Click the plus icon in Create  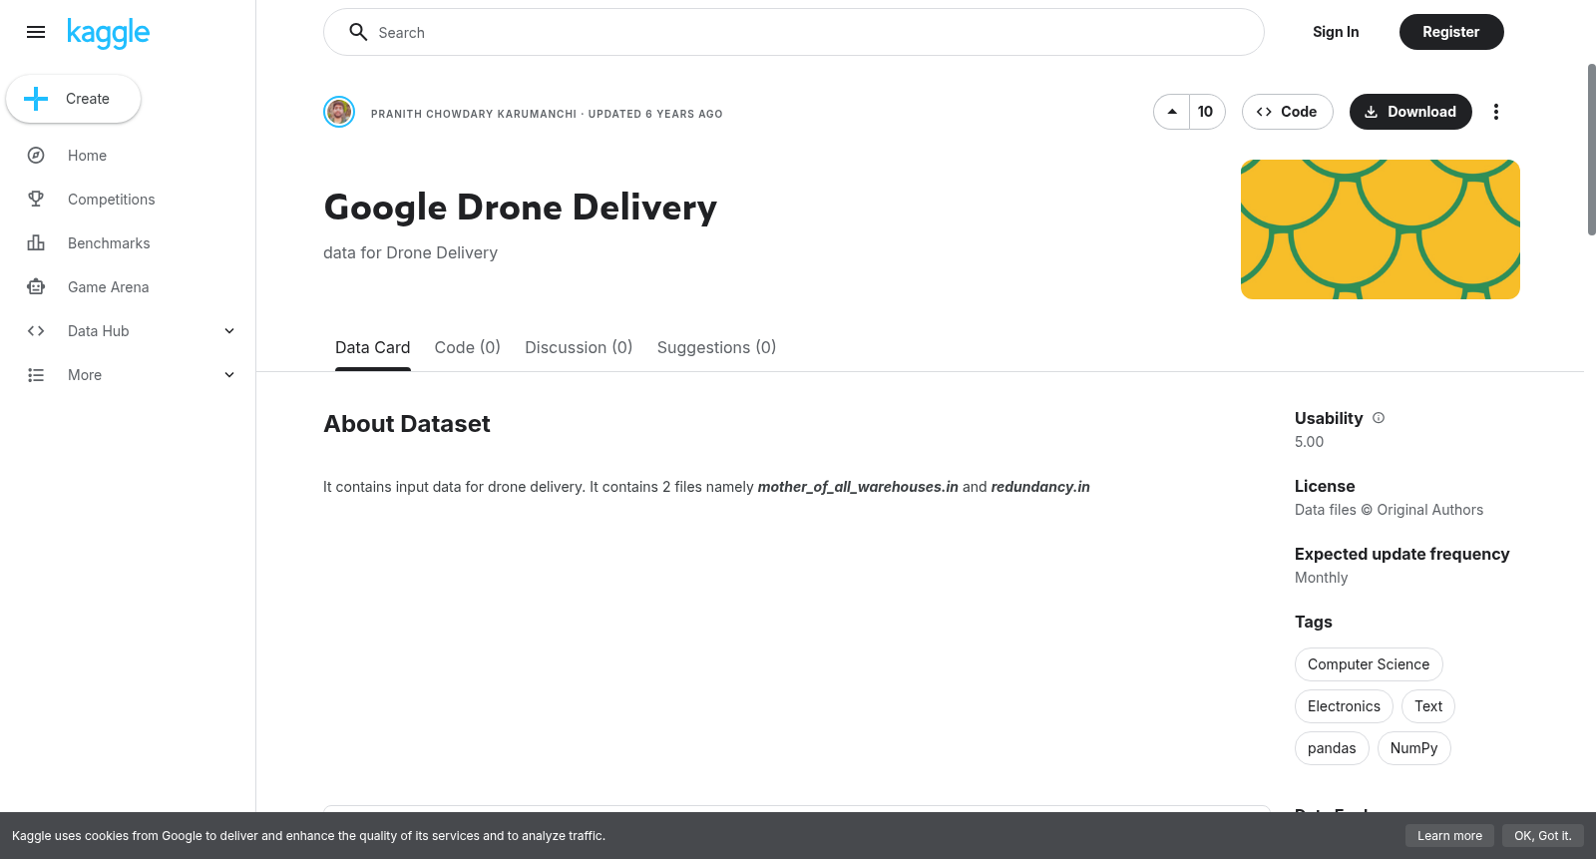click(36, 99)
